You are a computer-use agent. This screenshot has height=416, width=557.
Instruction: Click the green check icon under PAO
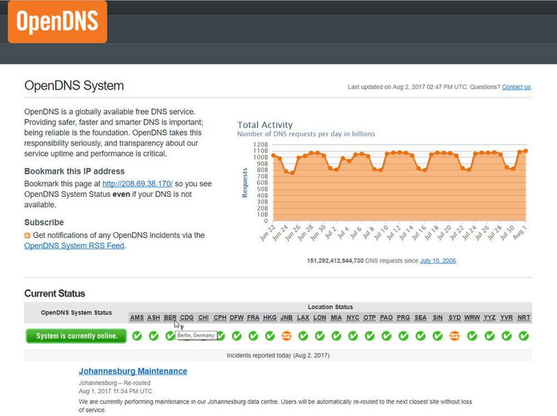click(386, 336)
